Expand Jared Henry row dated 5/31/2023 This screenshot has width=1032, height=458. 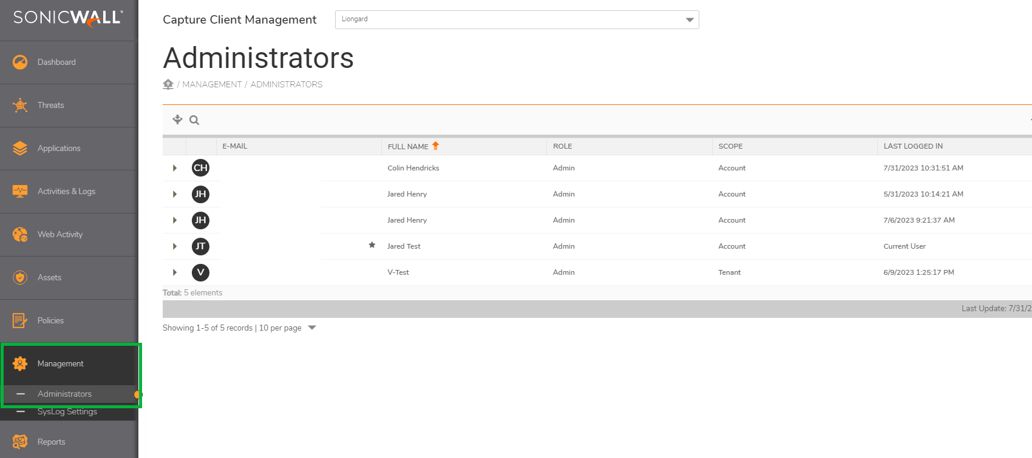point(175,194)
